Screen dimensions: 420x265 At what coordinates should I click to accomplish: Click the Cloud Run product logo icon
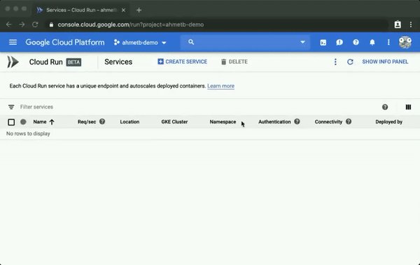(13, 62)
